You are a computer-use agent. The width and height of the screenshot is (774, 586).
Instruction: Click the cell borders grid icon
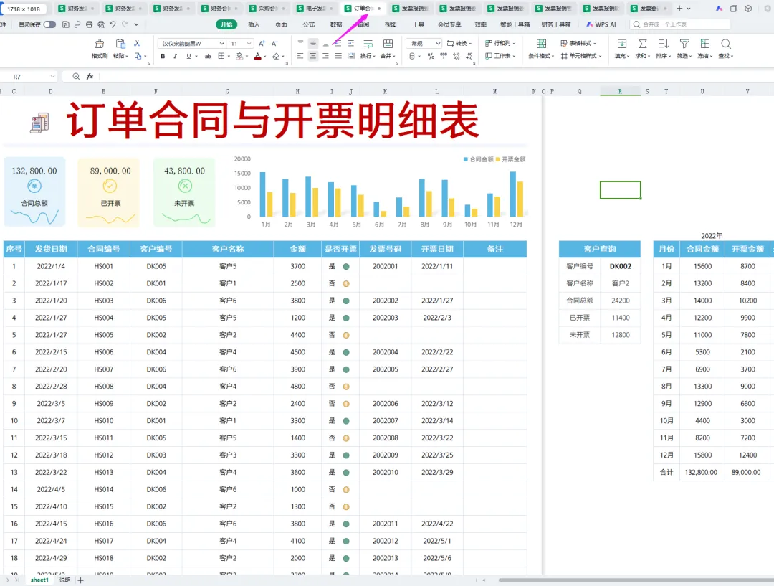[221, 57]
